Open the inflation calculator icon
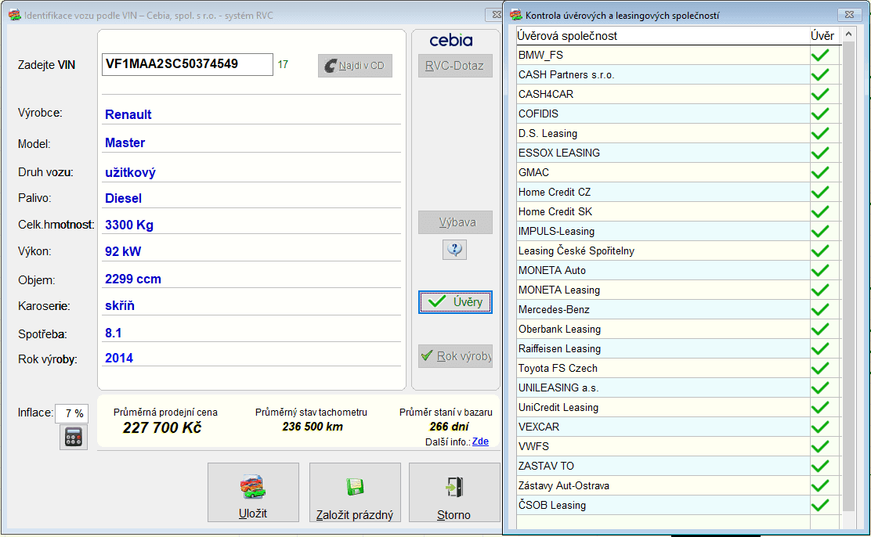 coord(74,437)
